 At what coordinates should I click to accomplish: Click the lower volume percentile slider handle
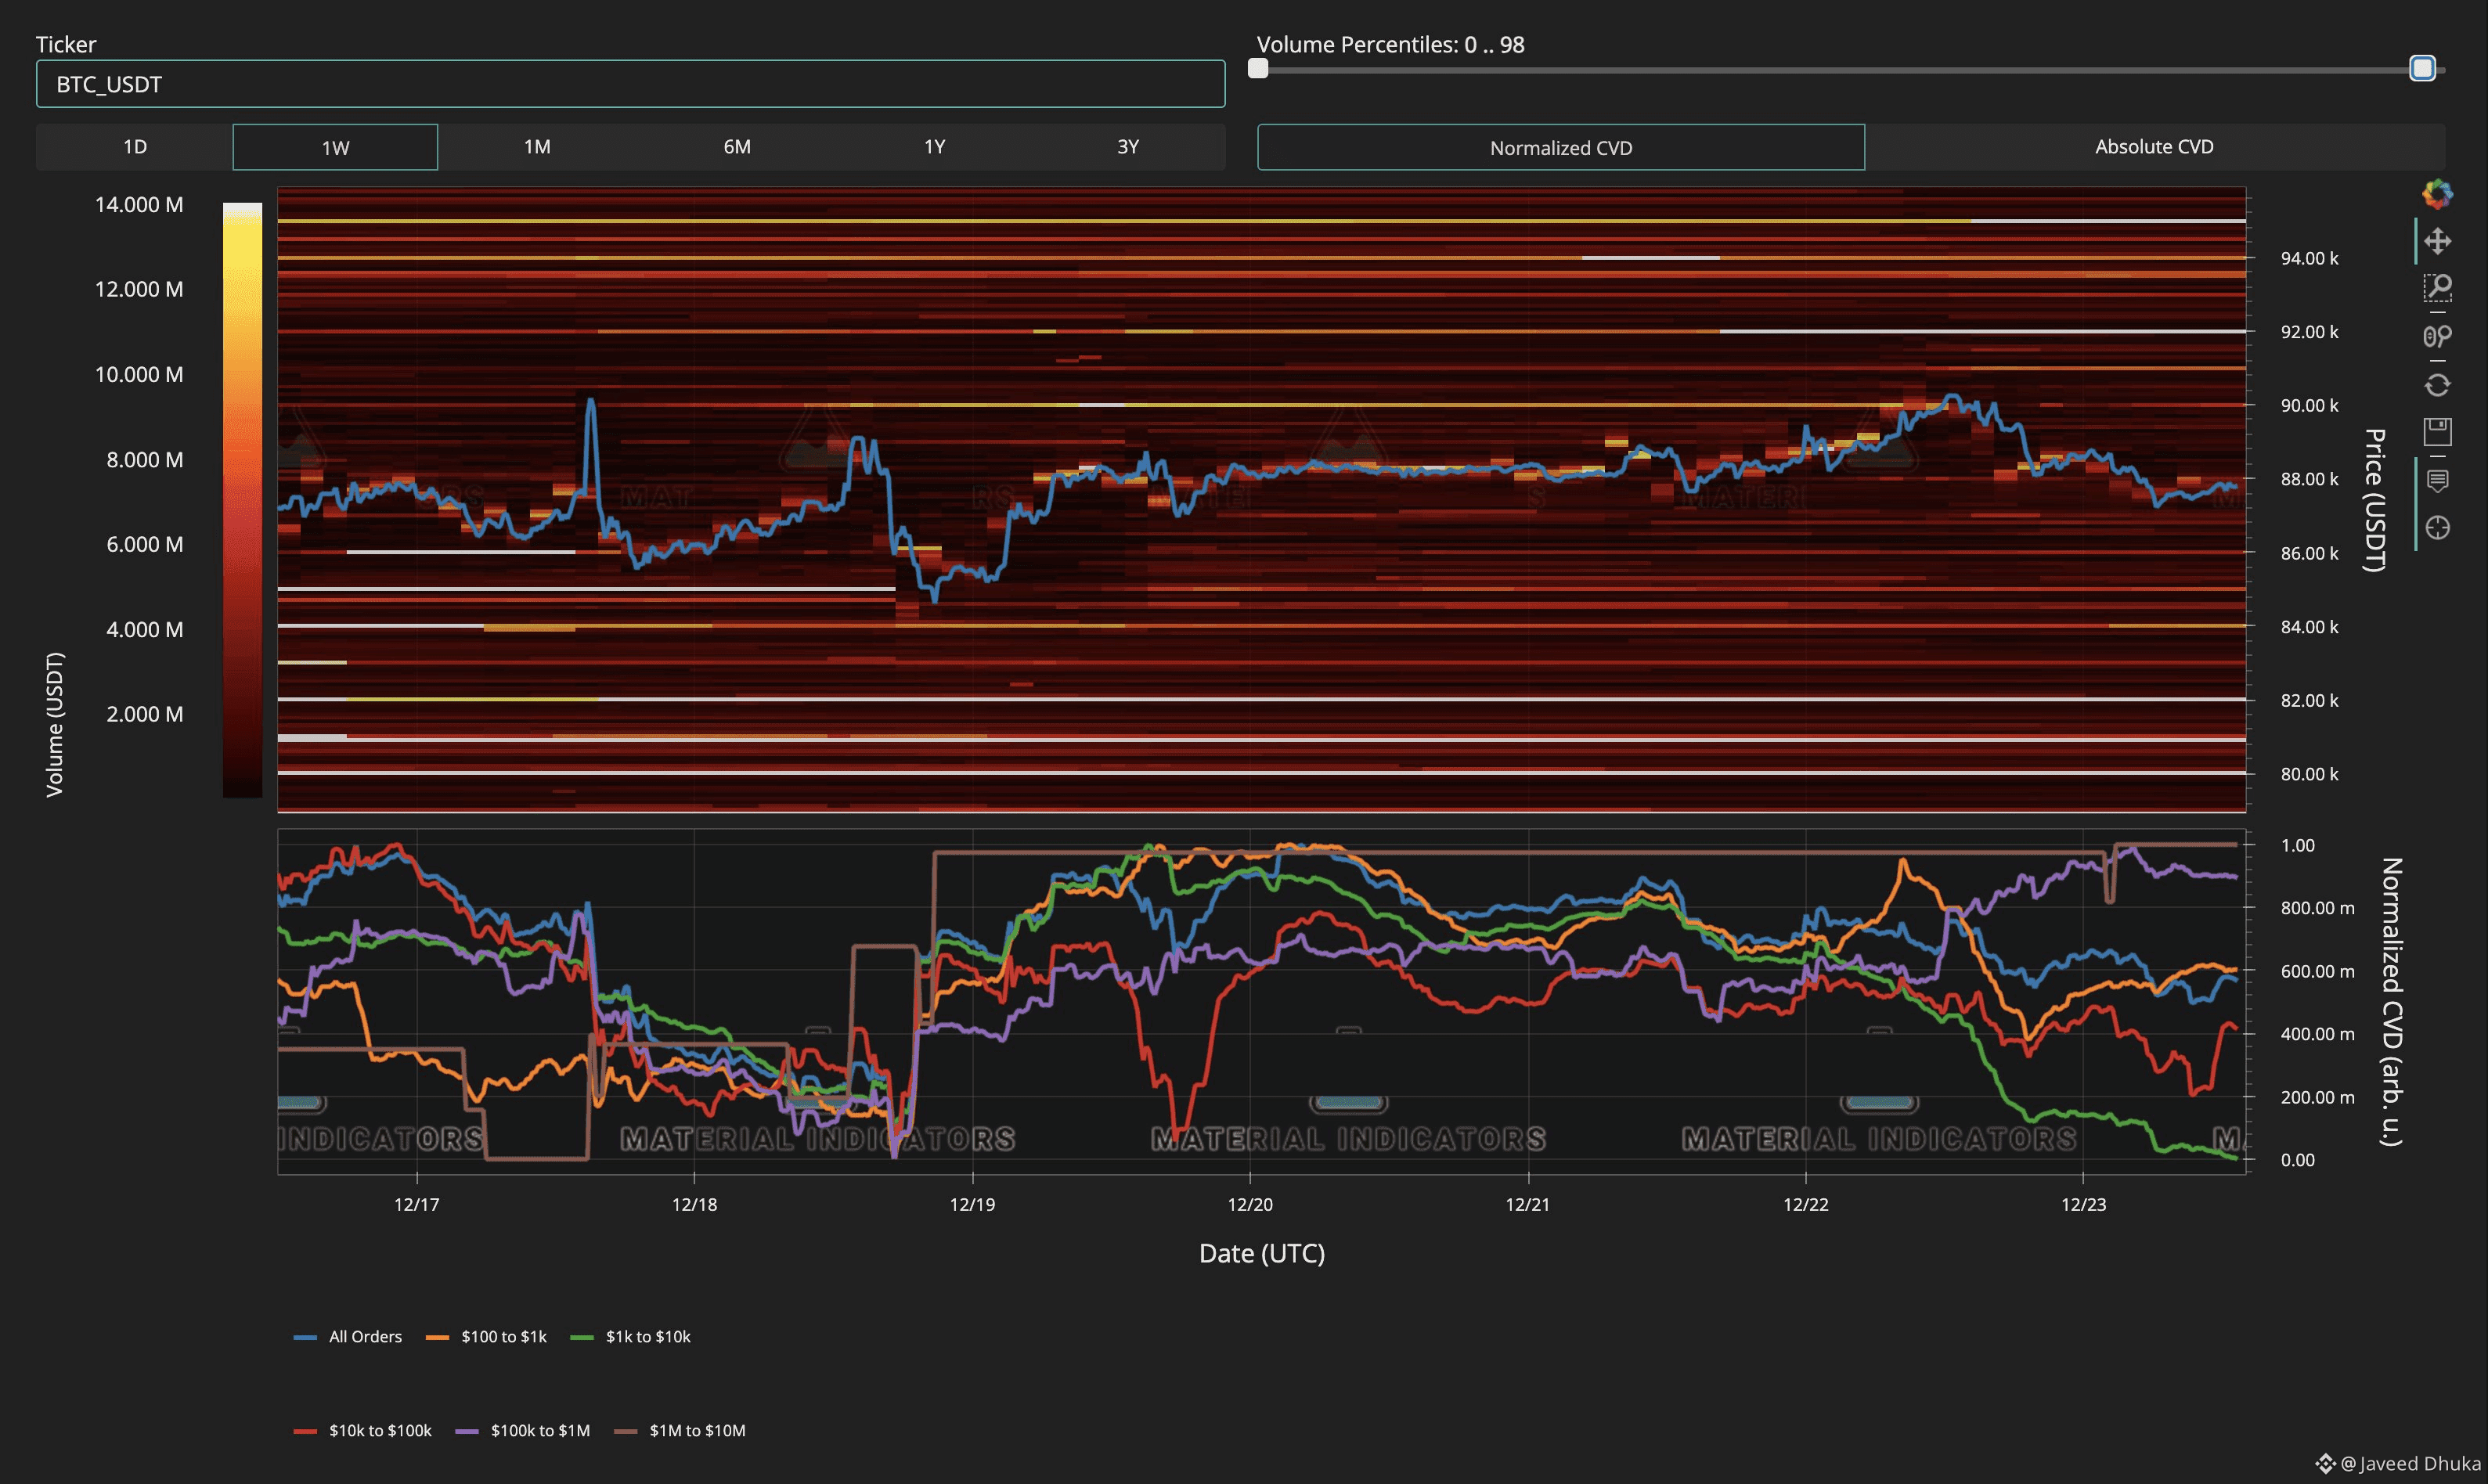coord(1259,68)
